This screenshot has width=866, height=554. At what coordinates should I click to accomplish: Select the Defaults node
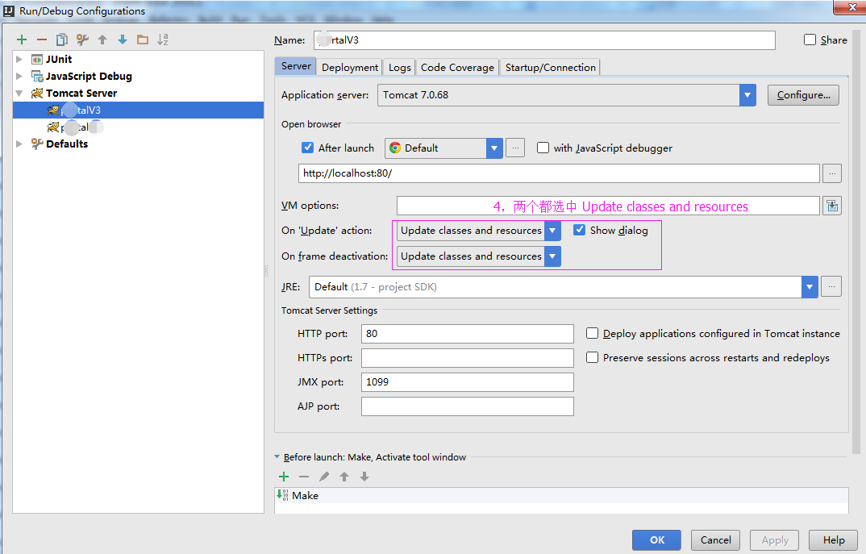click(67, 144)
